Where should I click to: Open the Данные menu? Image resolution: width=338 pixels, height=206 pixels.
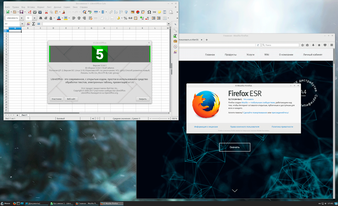57,7
